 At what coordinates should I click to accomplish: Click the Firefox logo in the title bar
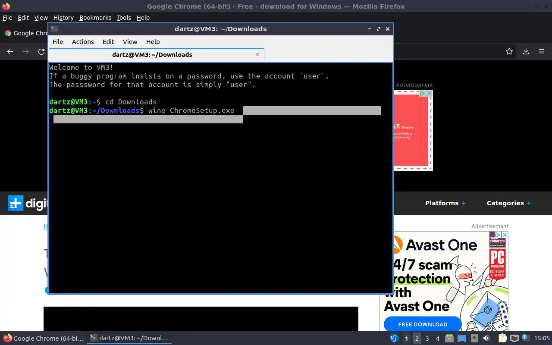[6, 6]
